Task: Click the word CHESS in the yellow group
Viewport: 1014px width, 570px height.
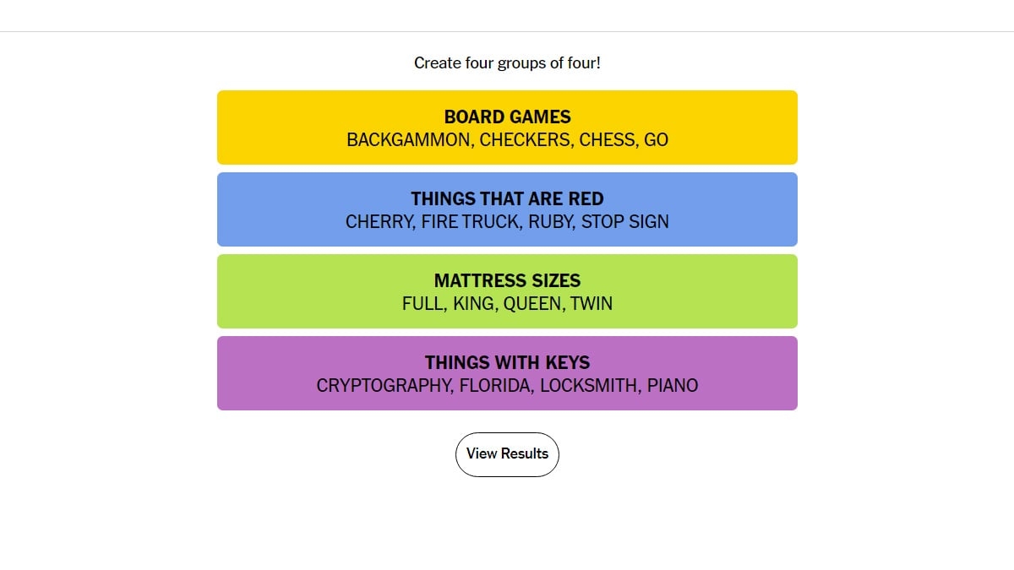Action: click(x=605, y=139)
